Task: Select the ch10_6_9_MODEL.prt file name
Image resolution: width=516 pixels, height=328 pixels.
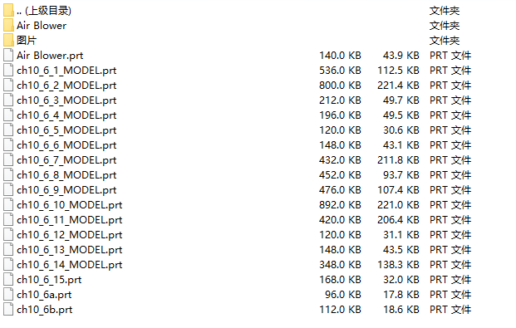Action: (66, 190)
